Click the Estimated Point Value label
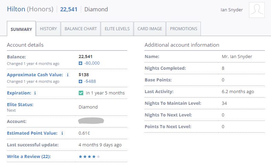The width and height of the screenshot is (271, 168). (x=32, y=133)
